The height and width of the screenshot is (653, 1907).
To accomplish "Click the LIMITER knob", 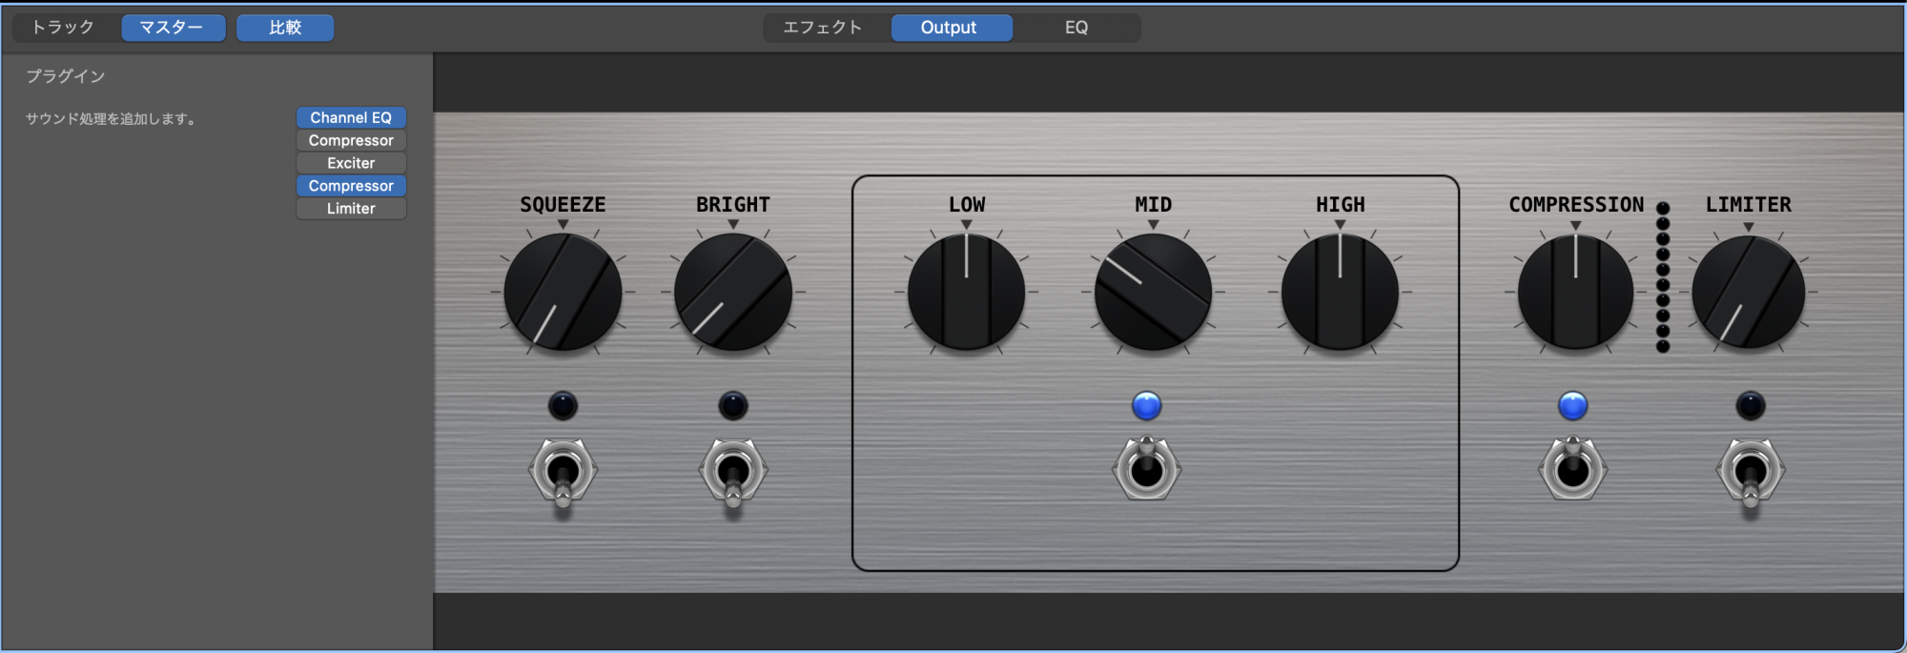I will tap(1749, 292).
